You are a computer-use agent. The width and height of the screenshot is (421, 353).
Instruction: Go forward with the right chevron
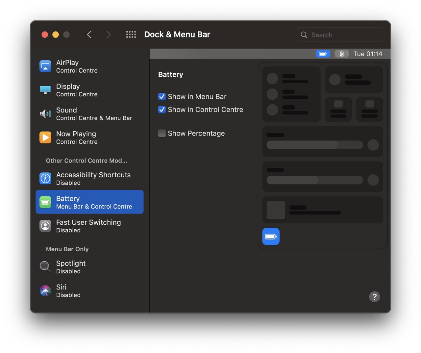tap(108, 35)
